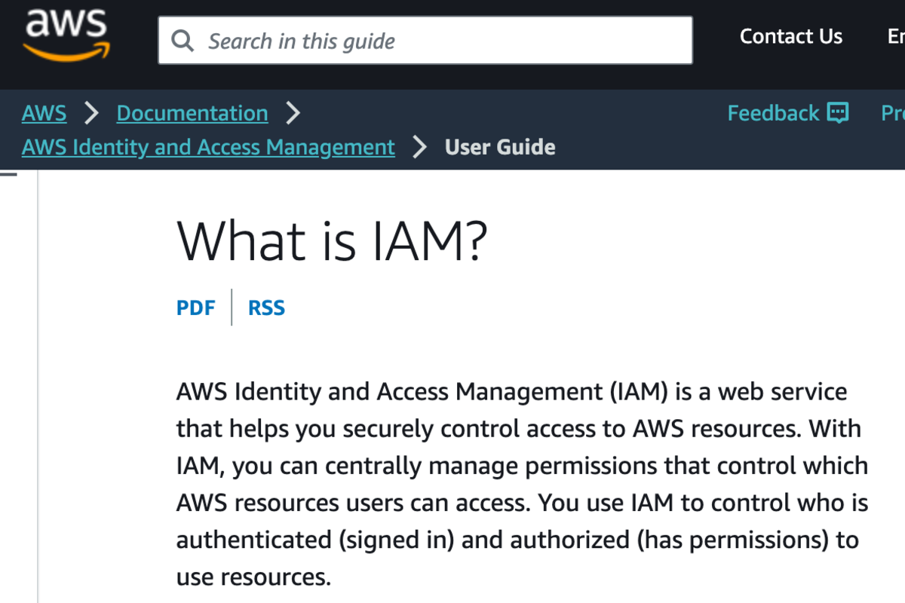Click the chevron before User Guide
Image resolution: width=905 pixels, height=603 pixels.
(x=420, y=147)
